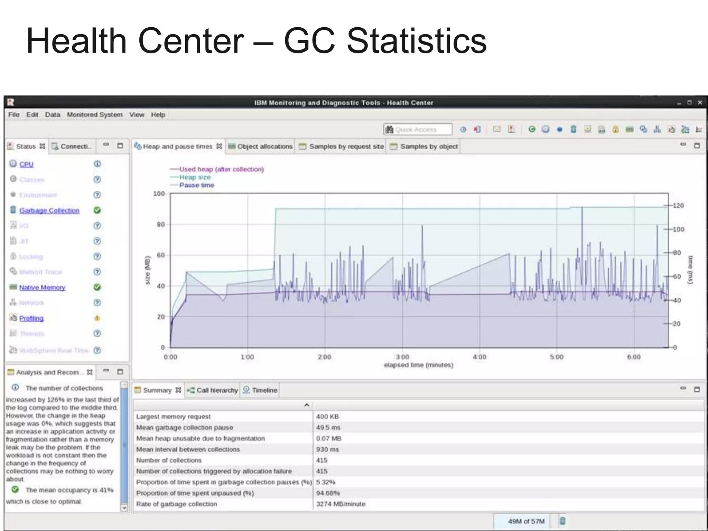The image size is (708, 531).
Task: Open the Garbage Collection link
Action: [x=49, y=210]
